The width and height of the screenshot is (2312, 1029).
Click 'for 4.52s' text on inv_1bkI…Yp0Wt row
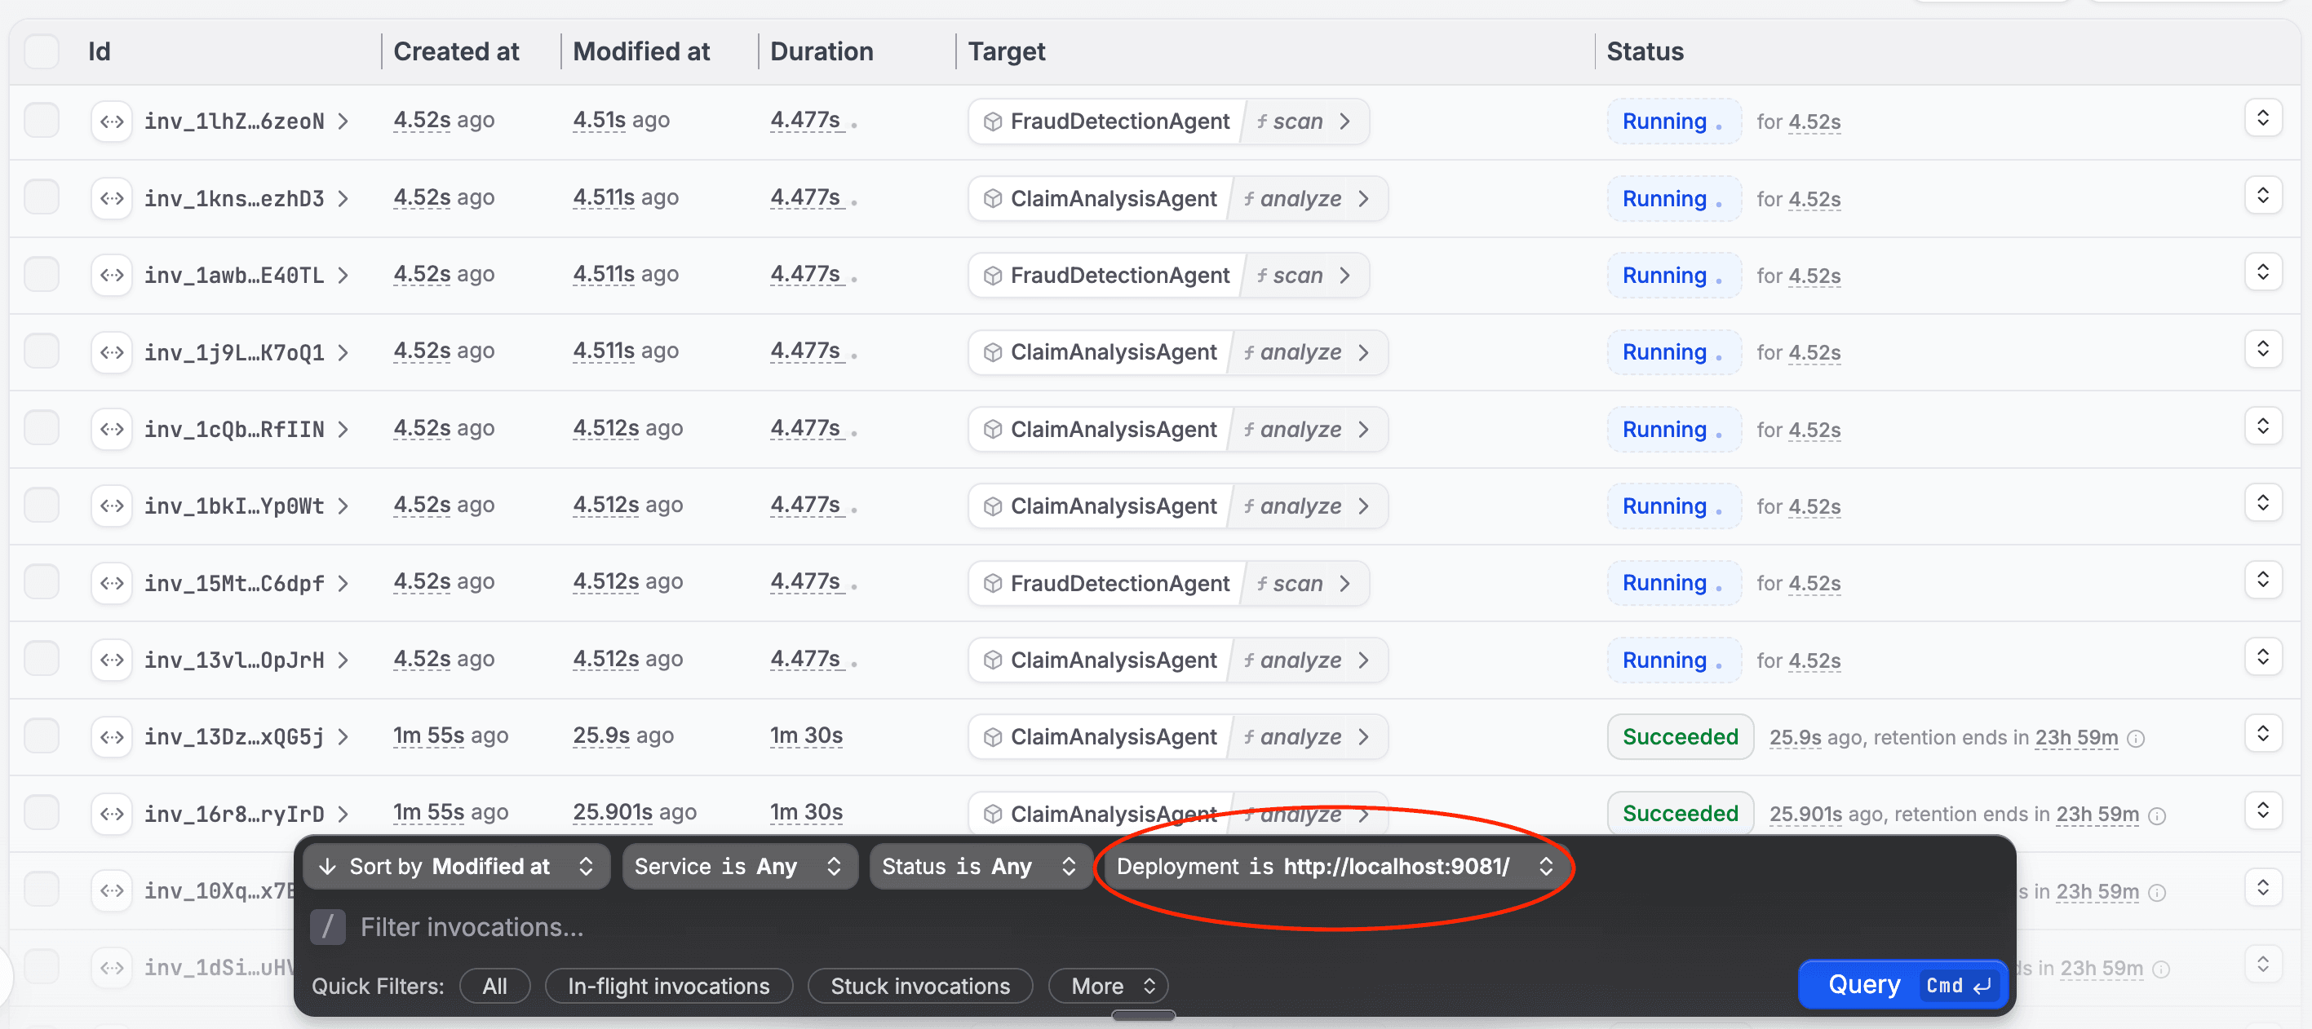1799,507
